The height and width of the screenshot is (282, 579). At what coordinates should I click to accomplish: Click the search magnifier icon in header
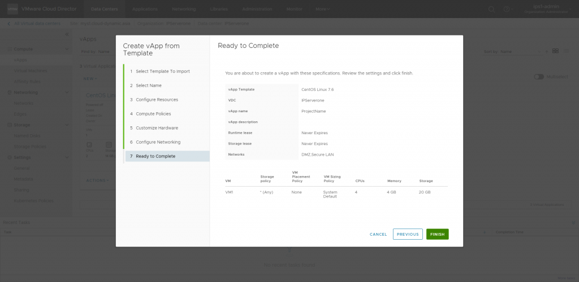[491, 9]
